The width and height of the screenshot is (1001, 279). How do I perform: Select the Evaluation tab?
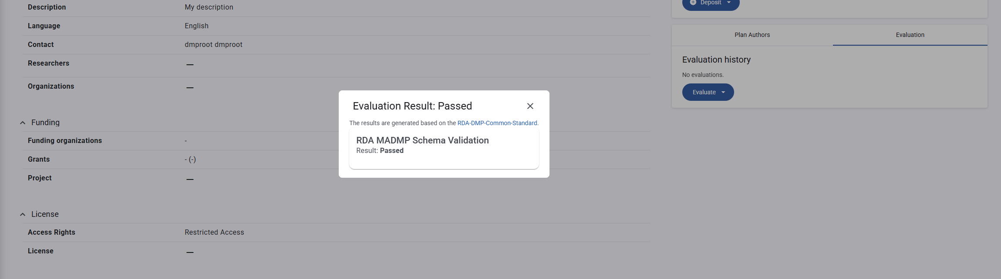pos(910,35)
